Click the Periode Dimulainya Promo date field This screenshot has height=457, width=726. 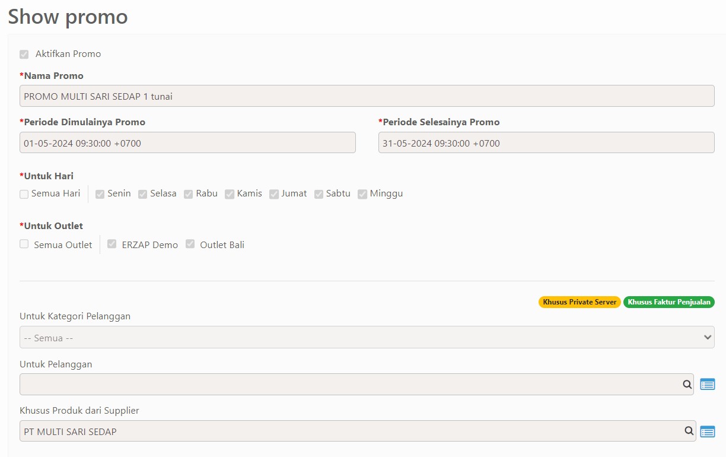coord(187,142)
